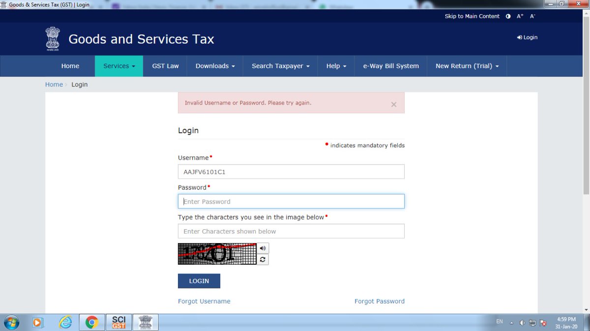Click the LOGIN button
The image size is (590, 331).
pyautogui.click(x=199, y=281)
